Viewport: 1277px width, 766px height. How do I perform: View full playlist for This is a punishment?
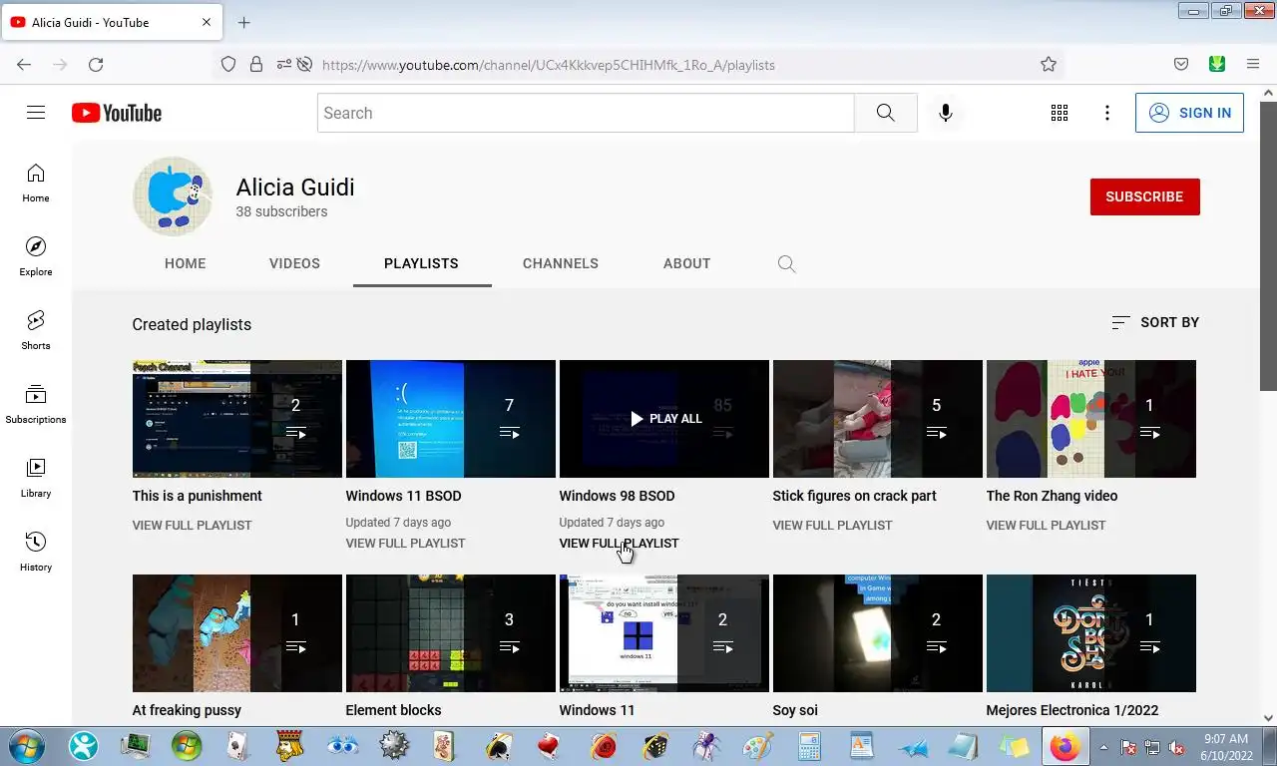192,526
